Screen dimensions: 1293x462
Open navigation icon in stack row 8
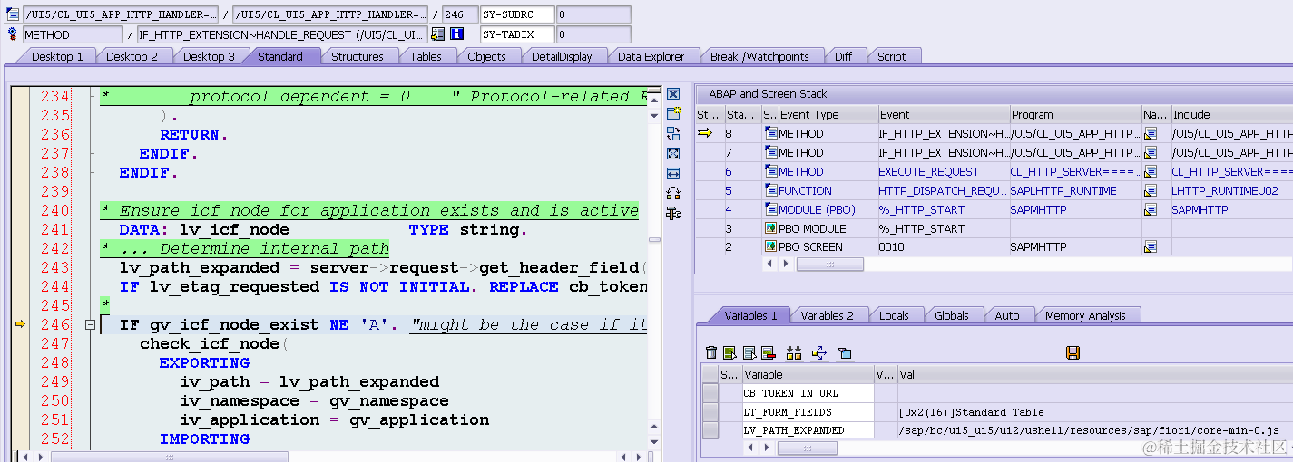point(1151,133)
